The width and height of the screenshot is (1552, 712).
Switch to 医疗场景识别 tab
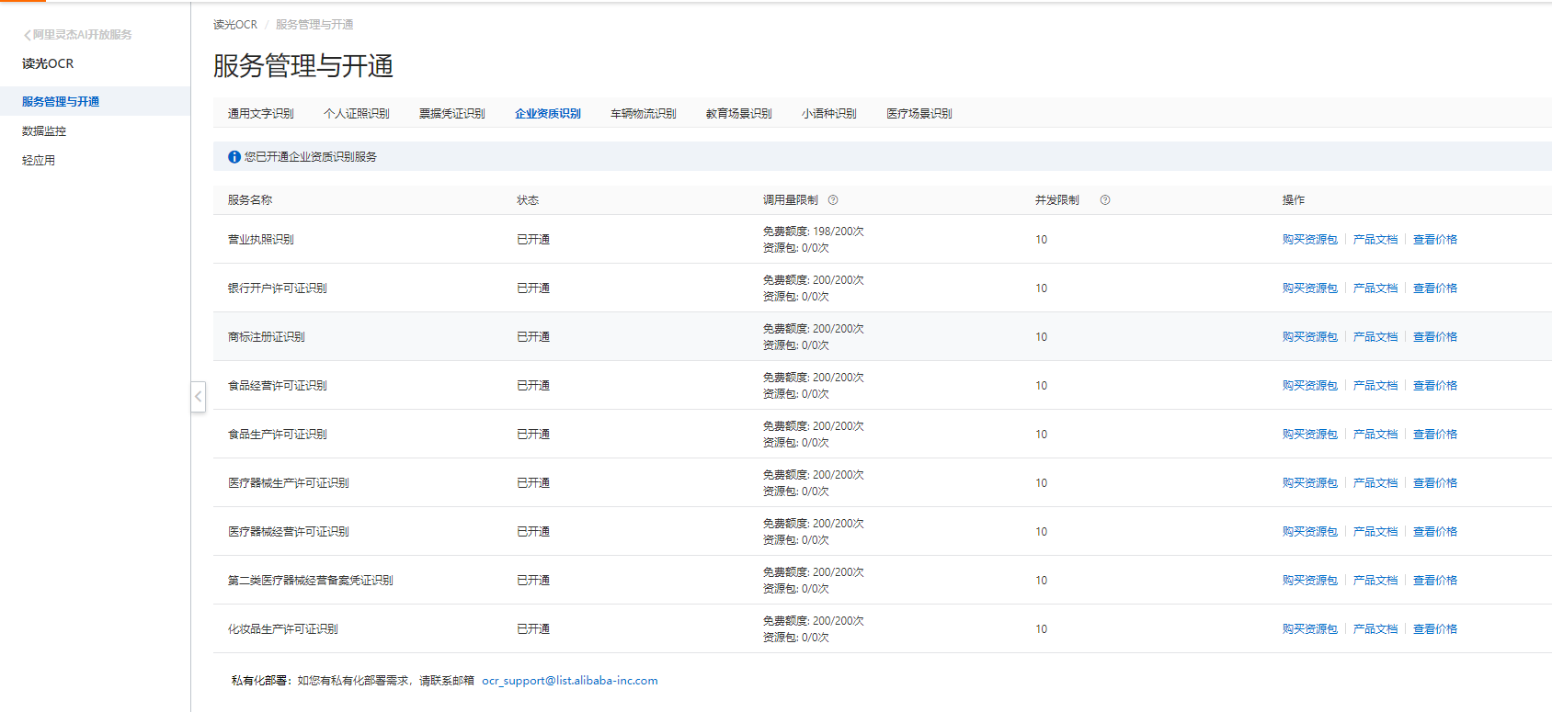pyautogui.click(x=919, y=114)
